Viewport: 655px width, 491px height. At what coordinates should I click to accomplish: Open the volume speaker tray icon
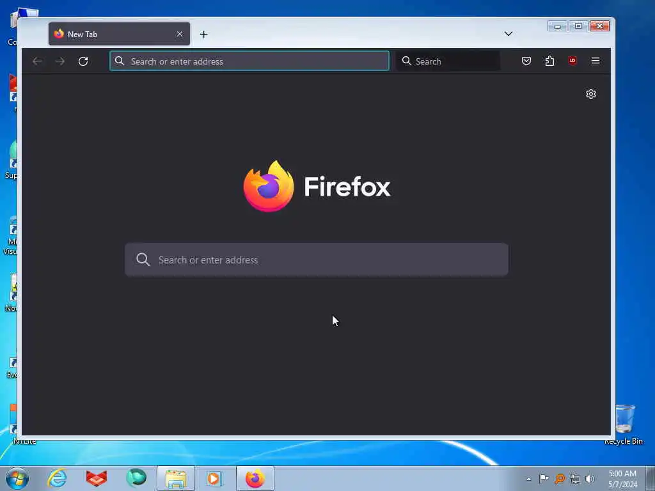tap(590, 478)
